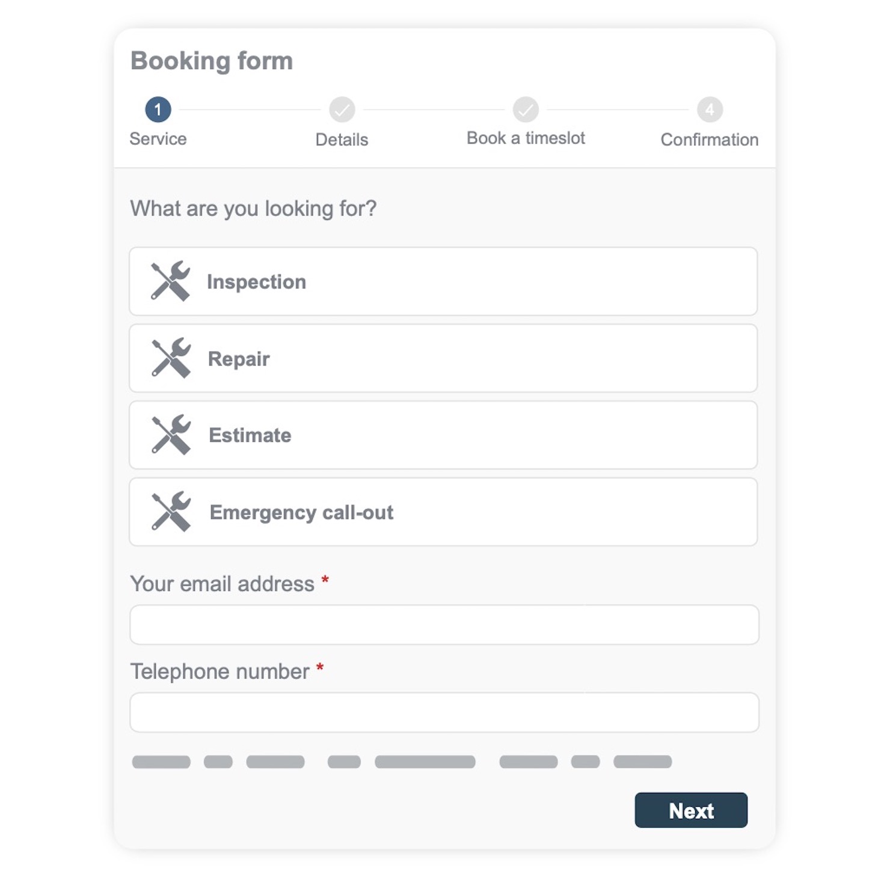Click the step 1 Service circle
The image size is (890, 880).
(158, 109)
